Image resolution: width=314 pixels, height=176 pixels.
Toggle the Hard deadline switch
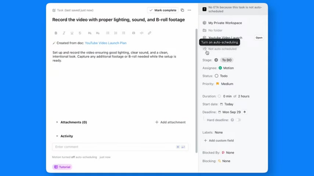(x=238, y=120)
